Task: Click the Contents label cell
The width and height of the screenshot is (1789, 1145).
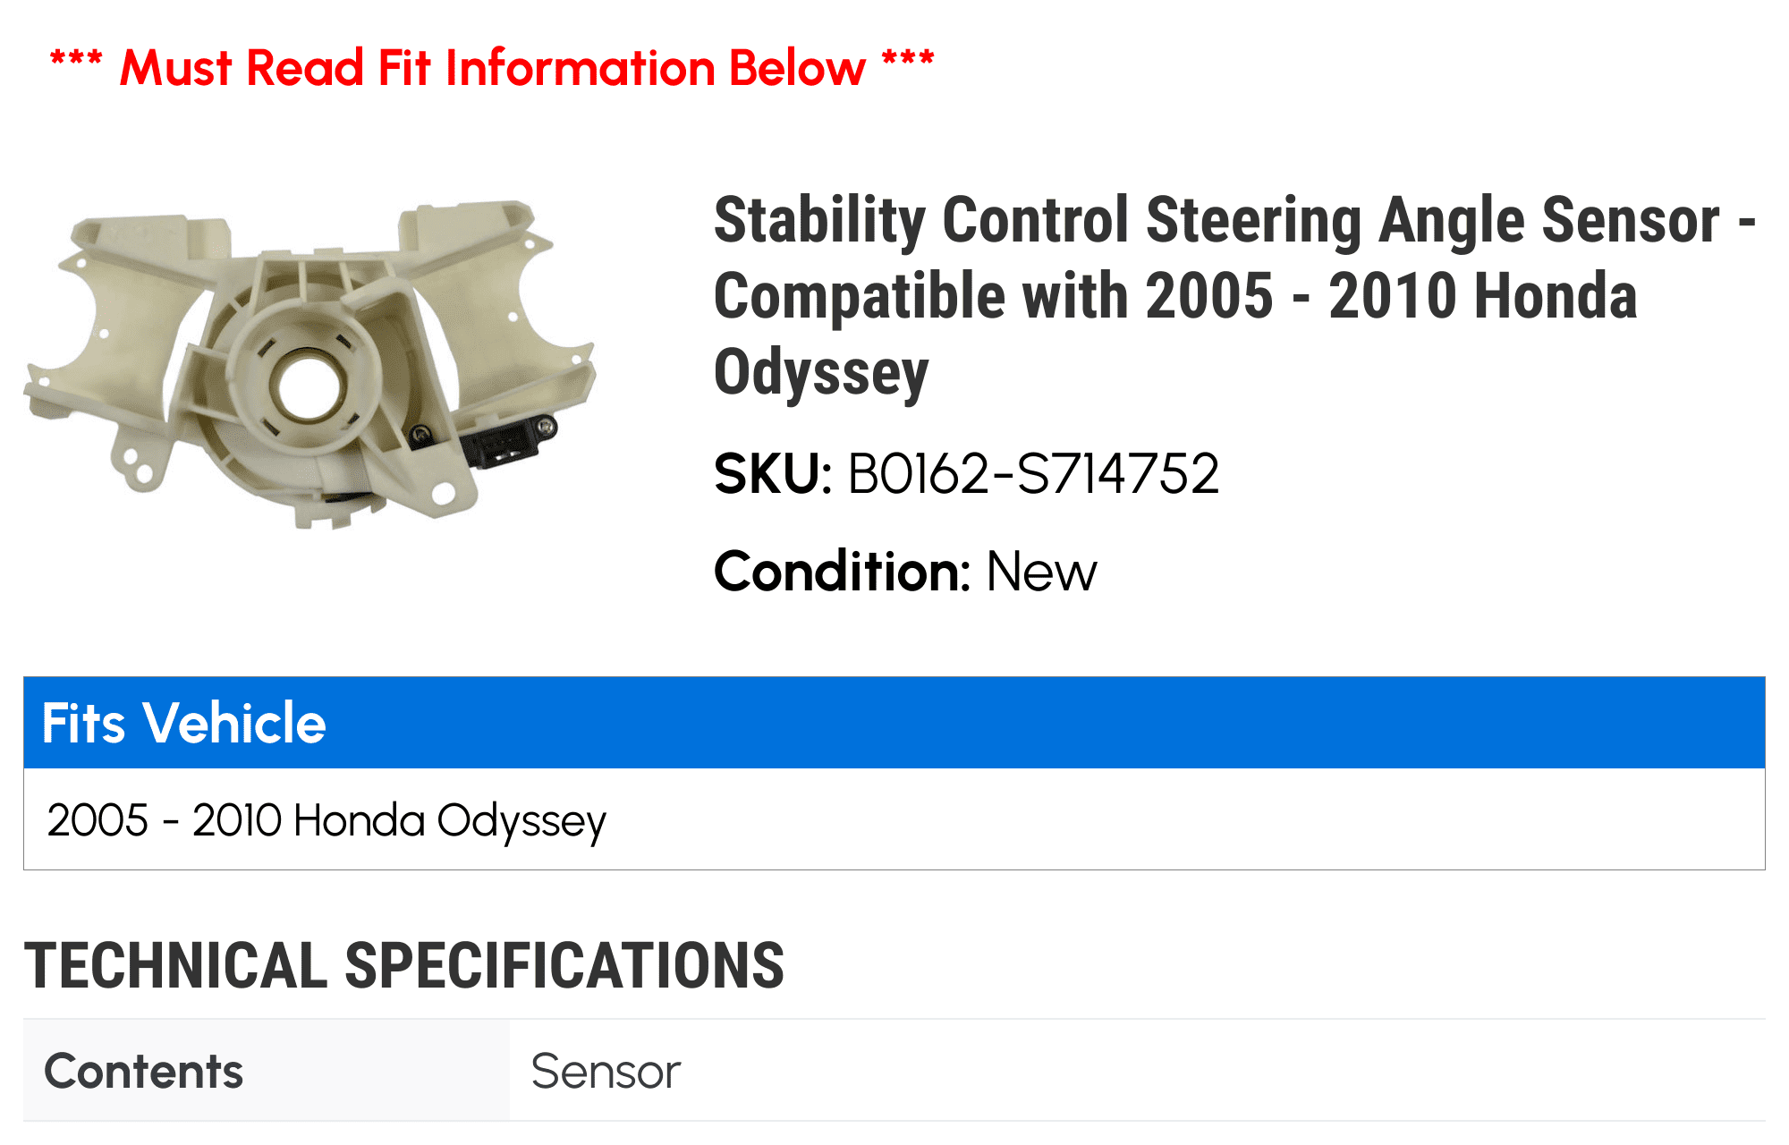Action: coord(144,1071)
